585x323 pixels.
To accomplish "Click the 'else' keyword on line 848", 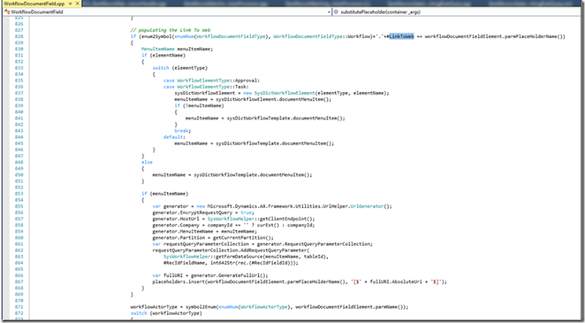I will pos(147,162).
